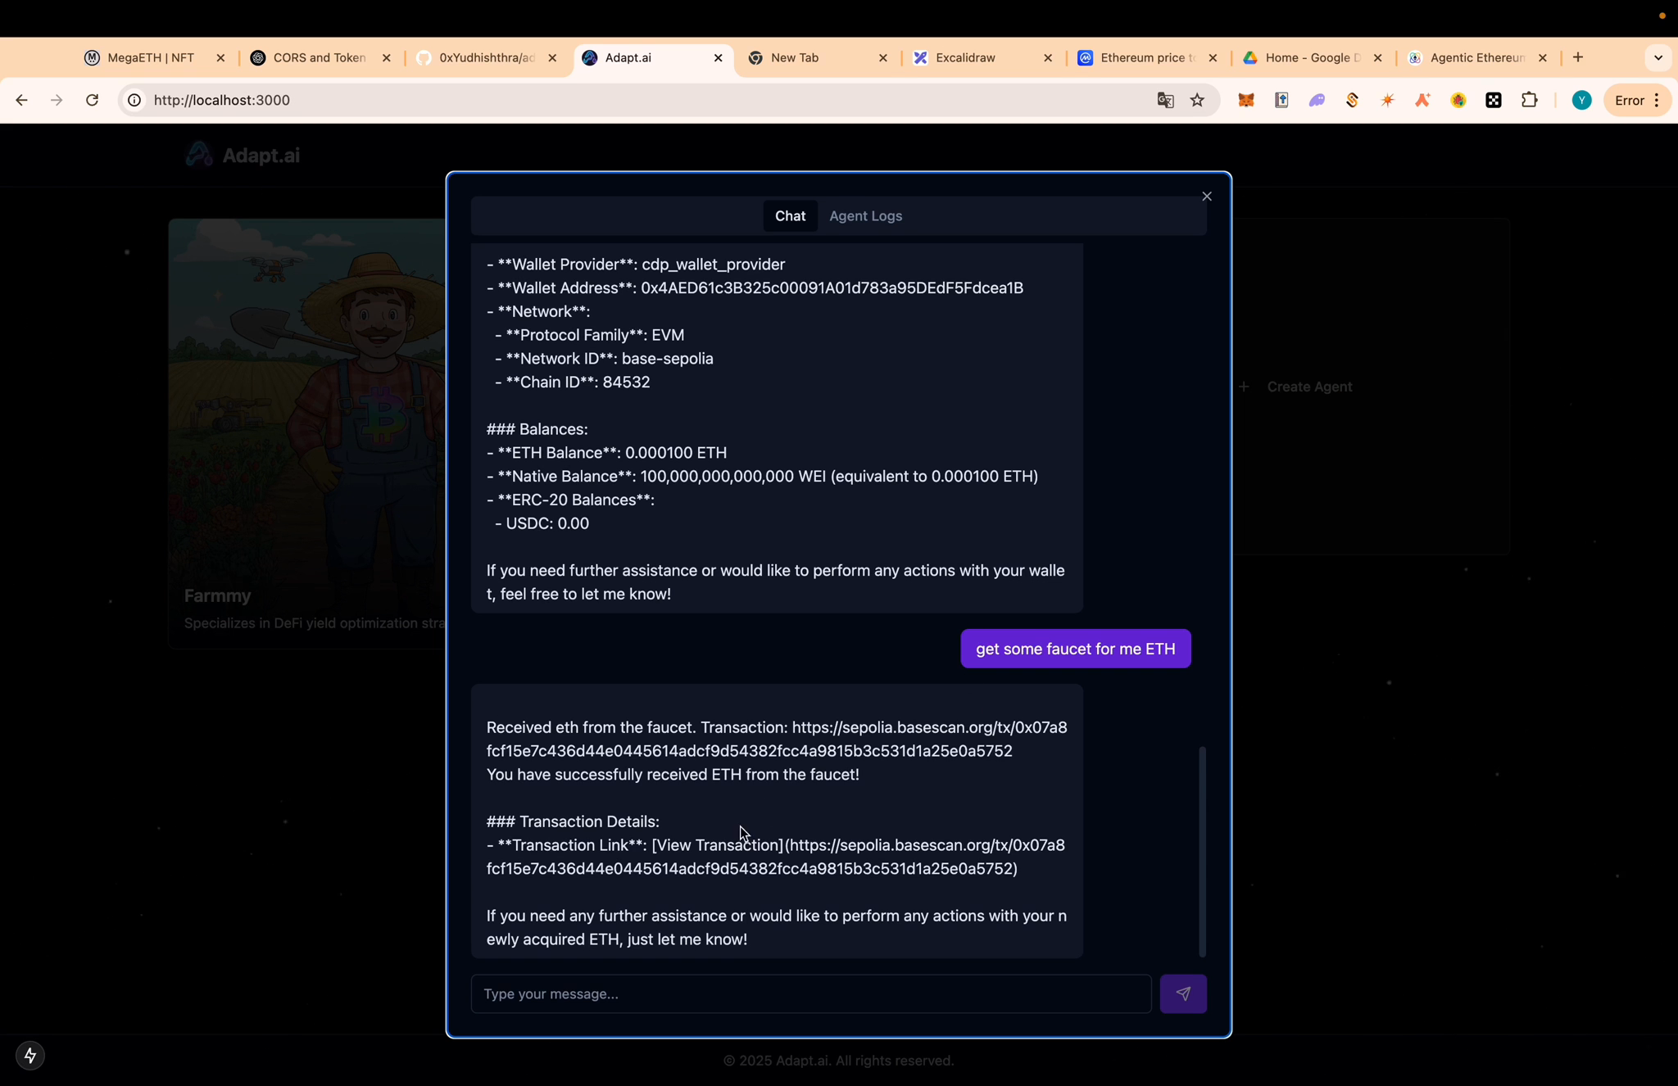Click the 'get some faucet for me ETH' message
The width and height of the screenshot is (1678, 1086).
click(1075, 649)
